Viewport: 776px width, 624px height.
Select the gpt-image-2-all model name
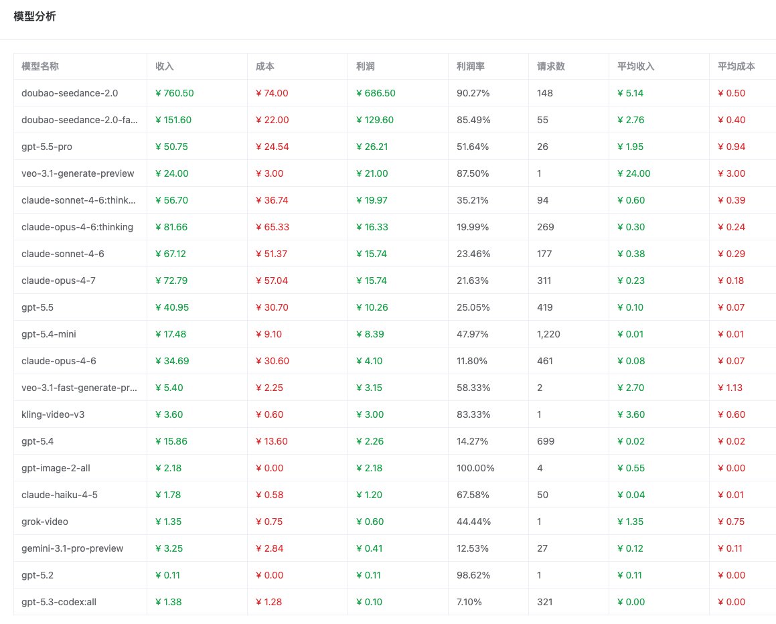click(x=56, y=467)
